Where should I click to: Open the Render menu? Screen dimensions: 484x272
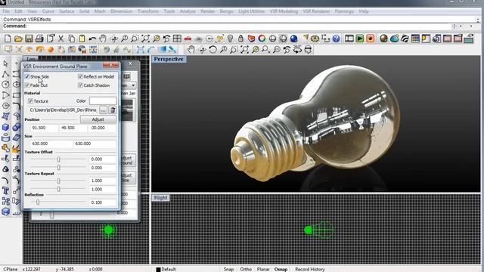pyautogui.click(x=208, y=11)
